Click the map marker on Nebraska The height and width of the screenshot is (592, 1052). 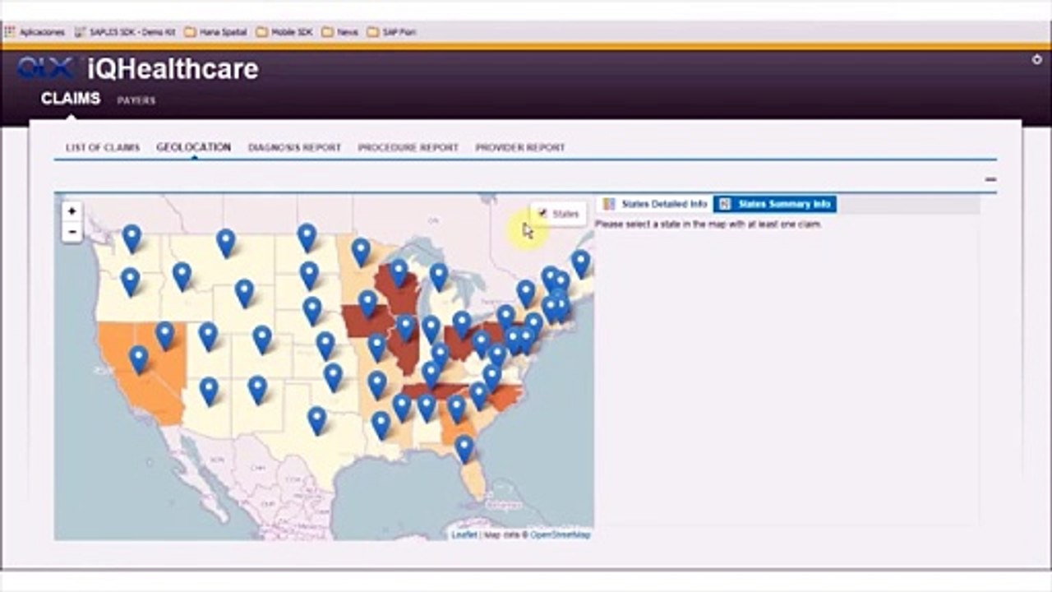(312, 310)
